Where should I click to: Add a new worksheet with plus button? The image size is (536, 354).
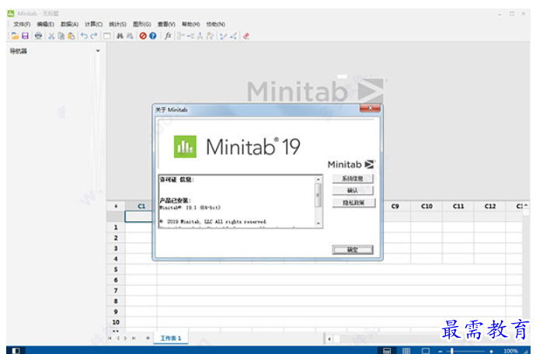tap(148, 338)
